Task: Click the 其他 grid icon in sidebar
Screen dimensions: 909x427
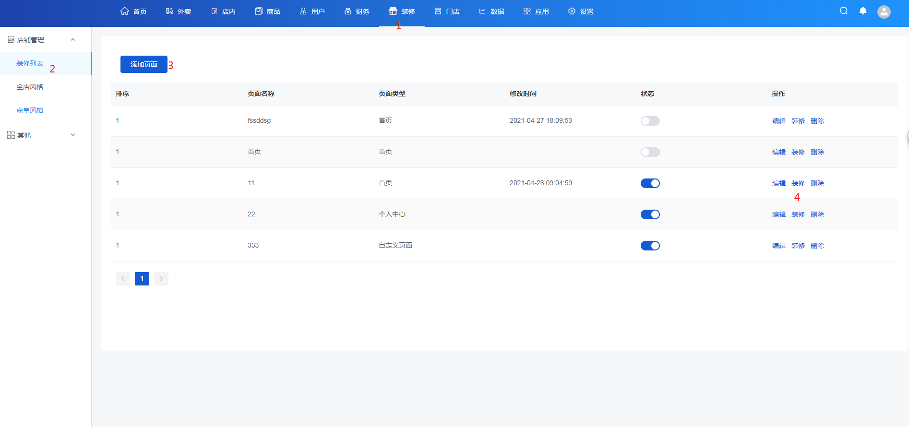Action: [11, 135]
